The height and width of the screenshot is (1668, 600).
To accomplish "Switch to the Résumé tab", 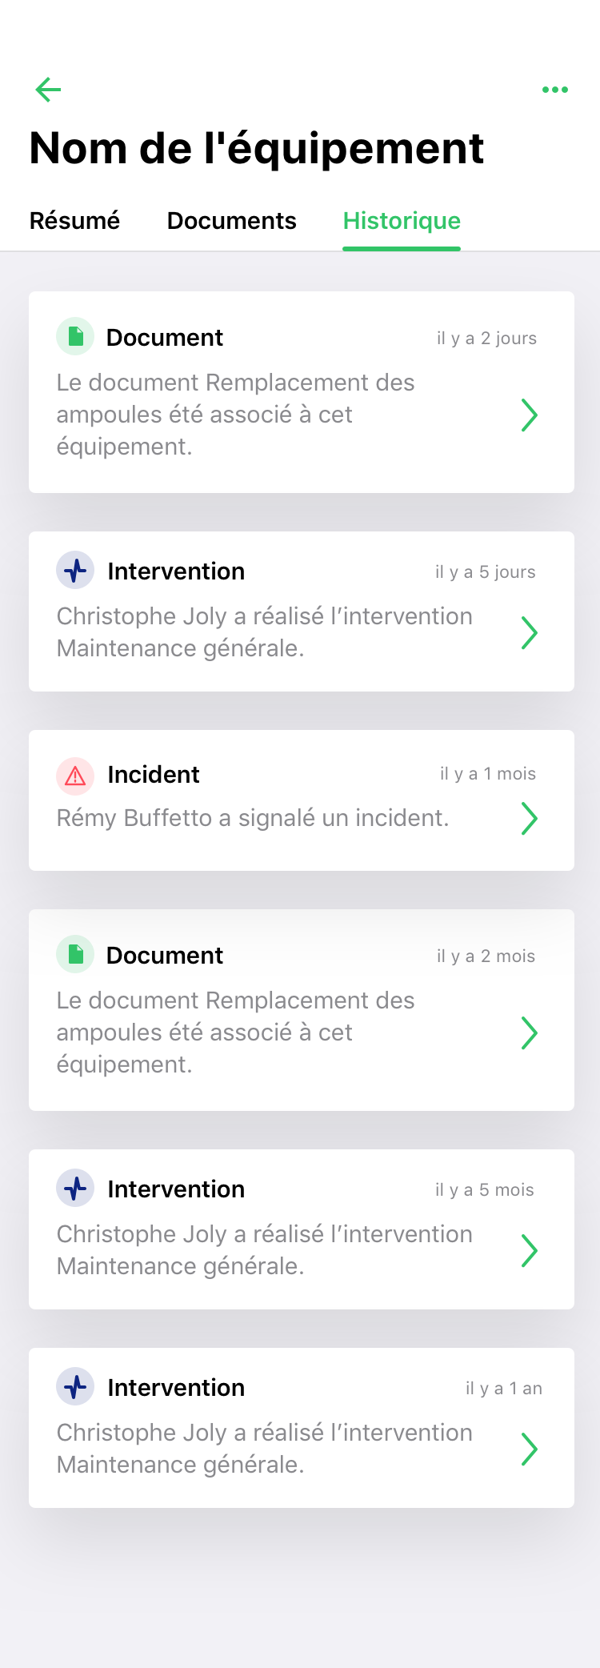I will point(74,221).
